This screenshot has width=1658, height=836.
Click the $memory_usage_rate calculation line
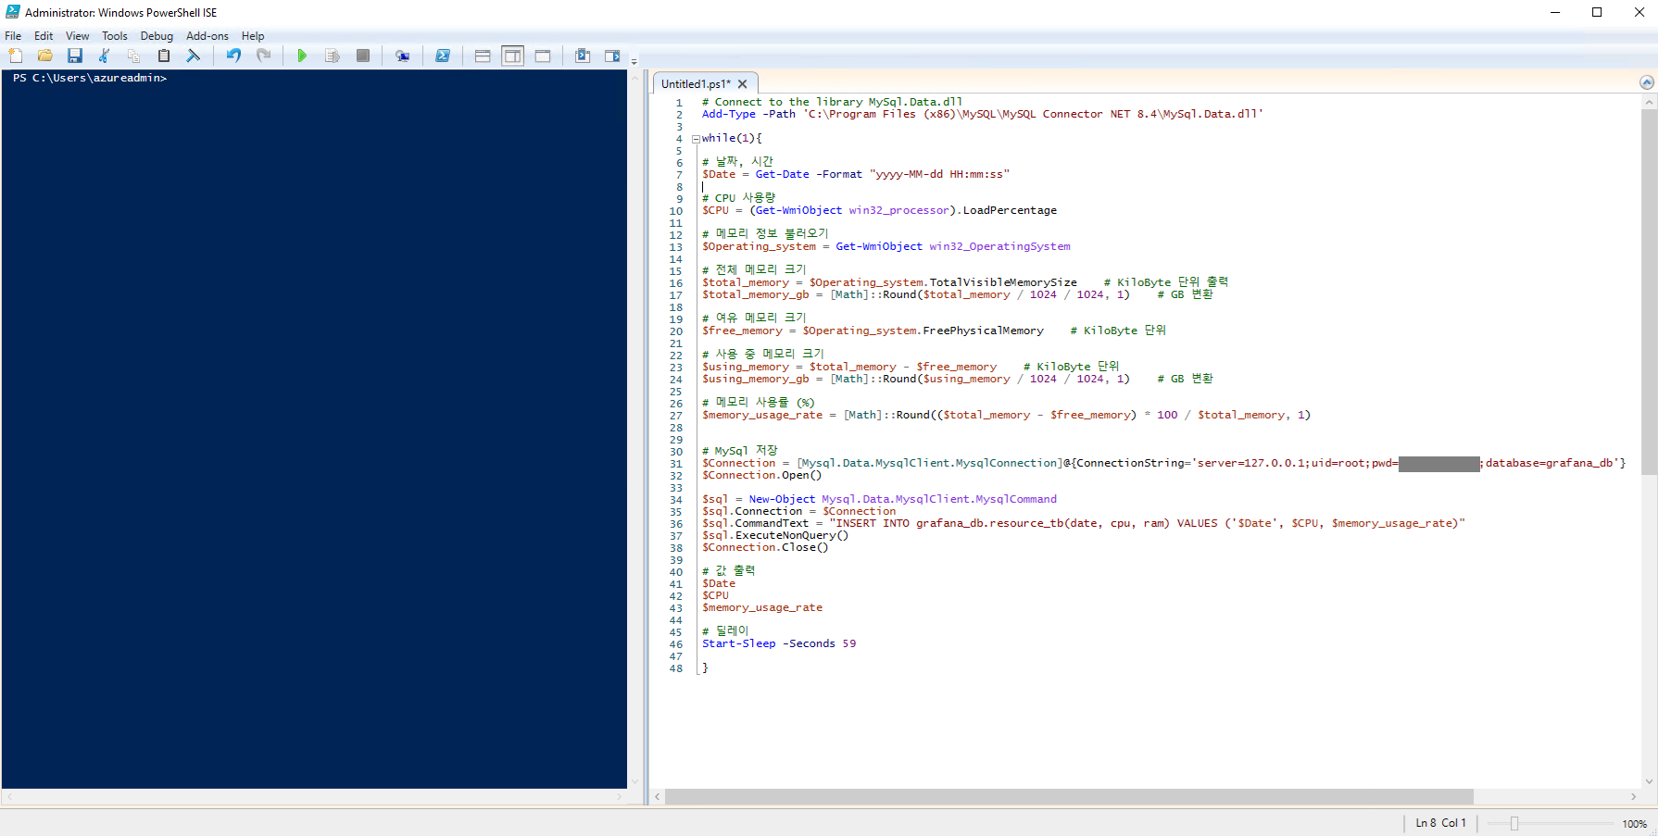(1006, 416)
